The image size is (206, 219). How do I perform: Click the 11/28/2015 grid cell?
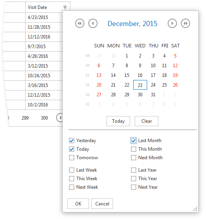click(x=44, y=27)
